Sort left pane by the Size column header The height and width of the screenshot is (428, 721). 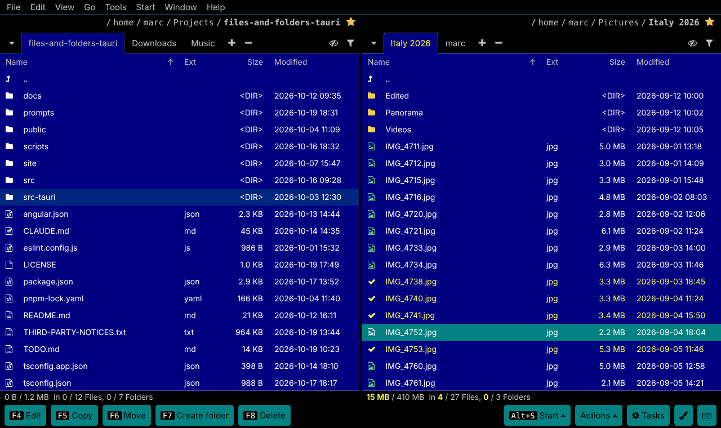click(x=255, y=62)
